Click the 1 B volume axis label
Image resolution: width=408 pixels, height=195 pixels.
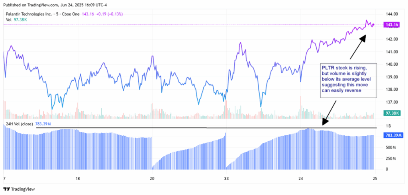click(x=388, y=126)
